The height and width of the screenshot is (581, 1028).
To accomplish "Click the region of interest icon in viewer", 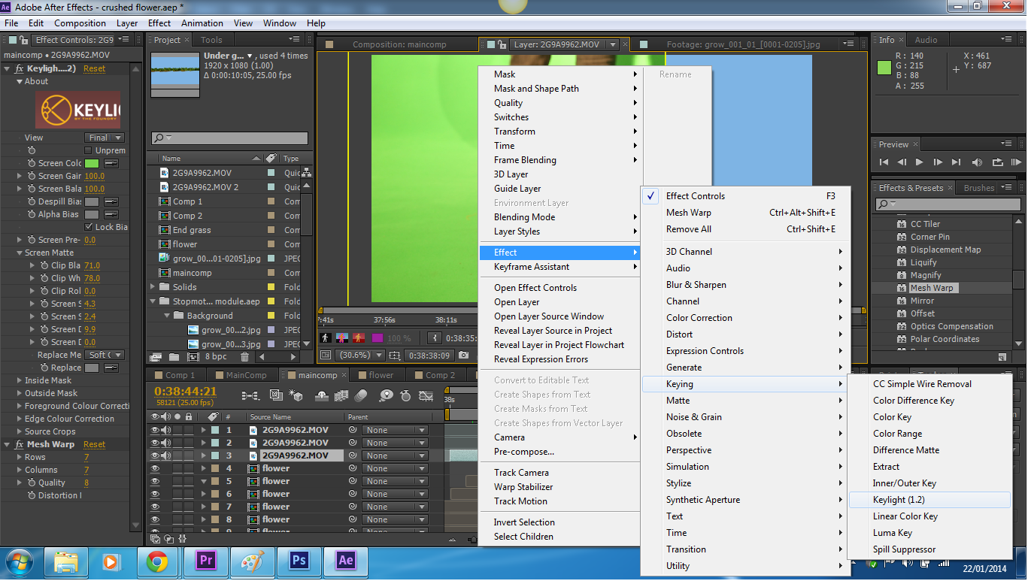I will click(395, 356).
